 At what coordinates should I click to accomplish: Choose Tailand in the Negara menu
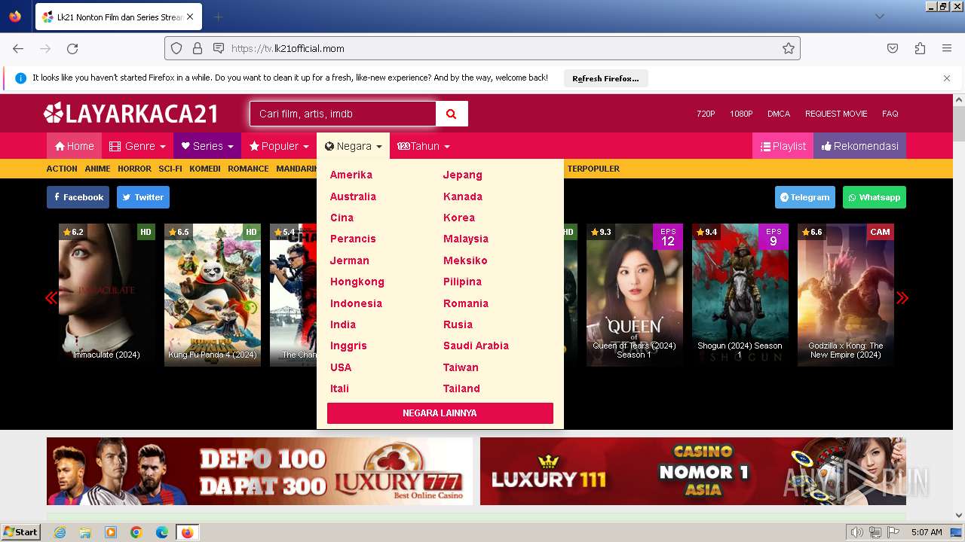pos(461,388)
